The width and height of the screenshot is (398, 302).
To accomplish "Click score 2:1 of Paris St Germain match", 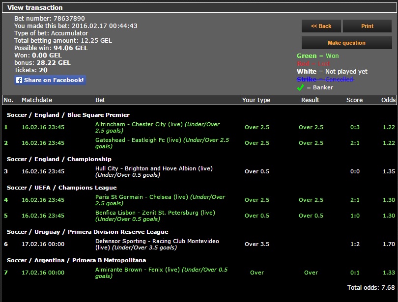I will tap(355, 200).
